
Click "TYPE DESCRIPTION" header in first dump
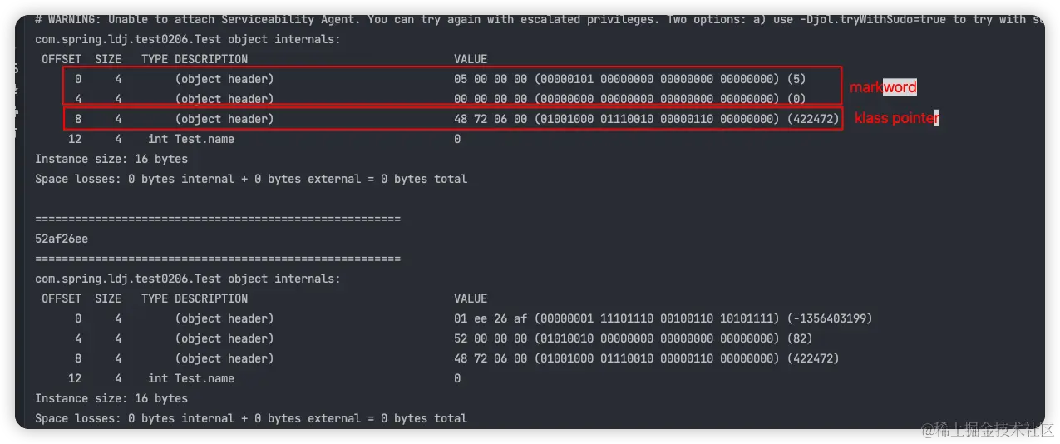click(195, 59)
